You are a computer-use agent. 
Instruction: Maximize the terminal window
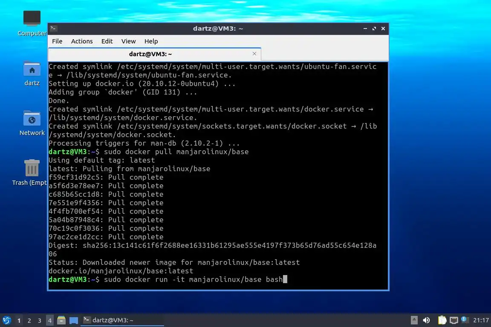click(374, 29)
